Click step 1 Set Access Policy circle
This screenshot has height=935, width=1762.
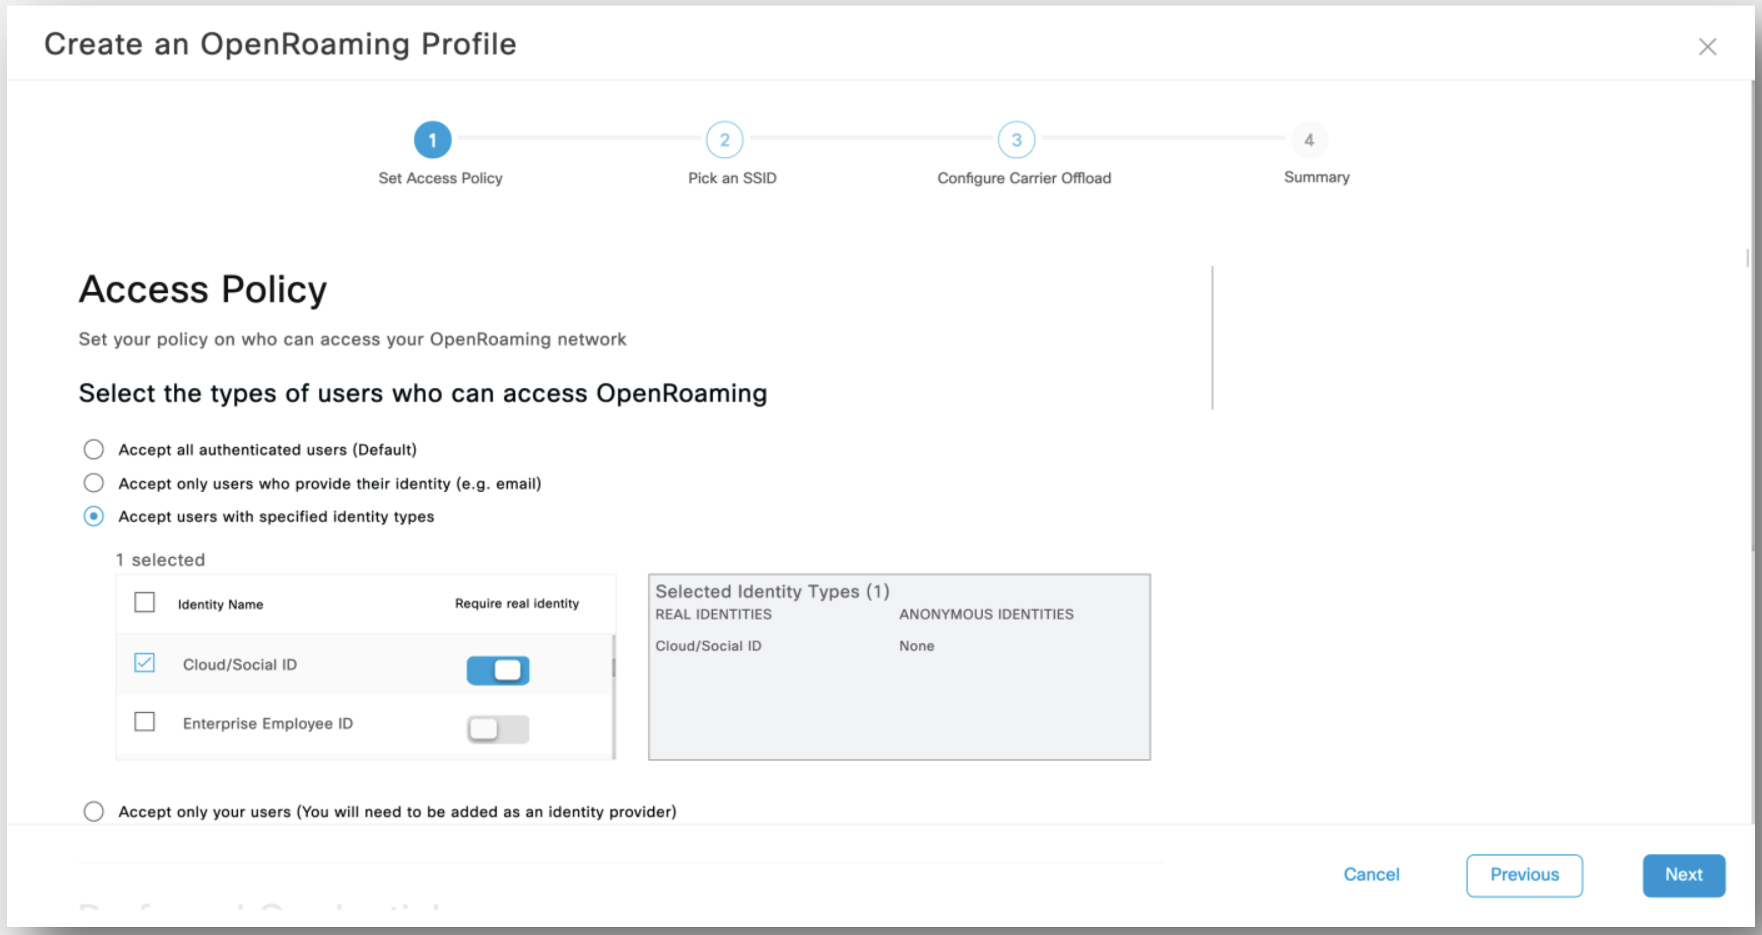(432, 140)
